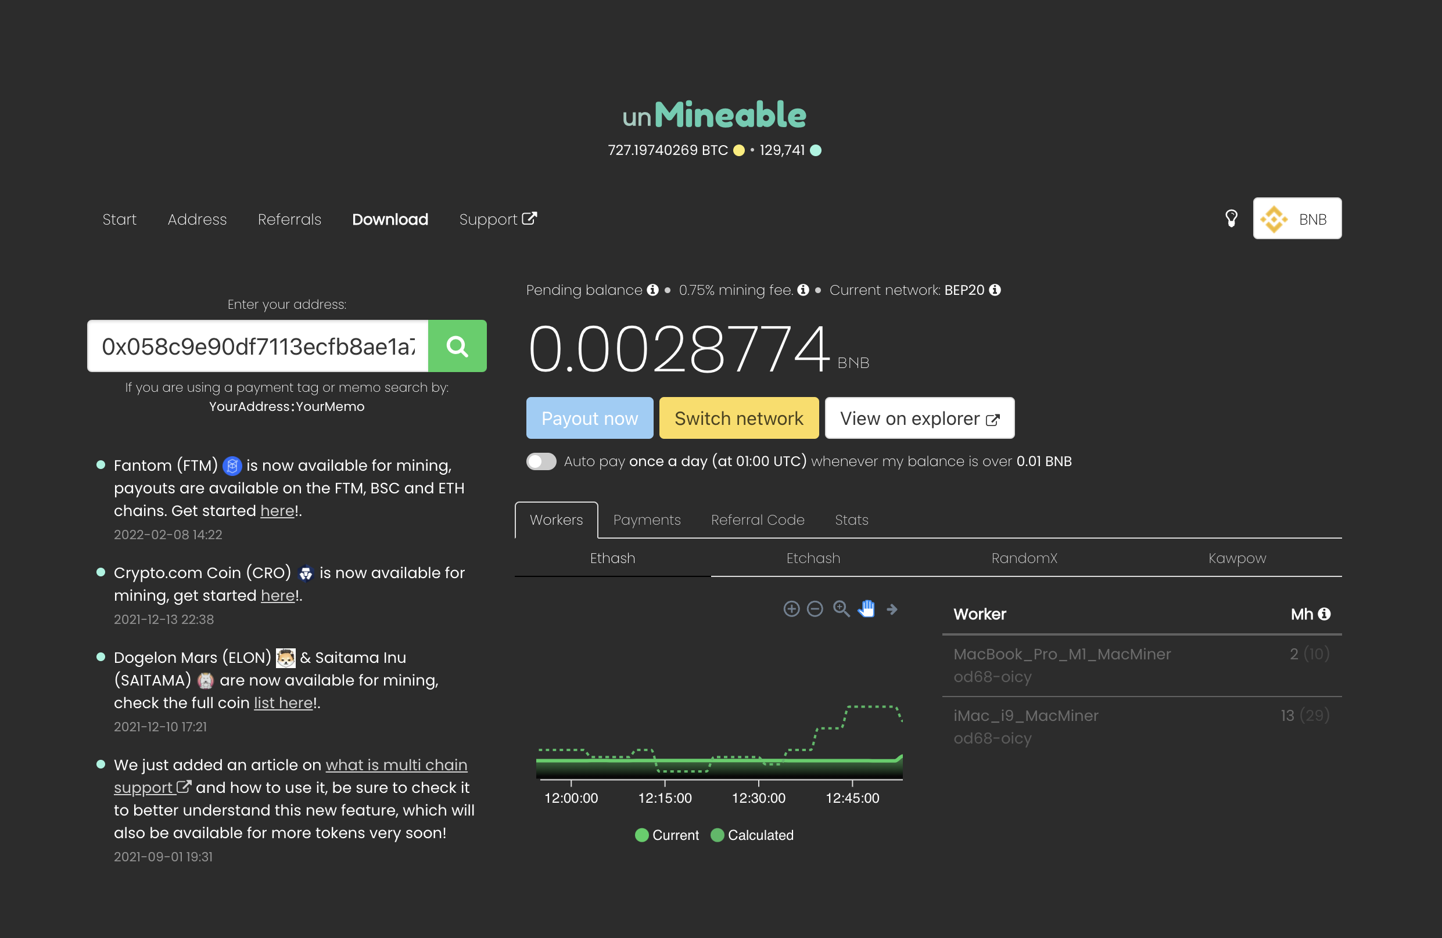Toggle the Calculated series in chart legend
The image size is (1442, 938).
click(752, 835)
